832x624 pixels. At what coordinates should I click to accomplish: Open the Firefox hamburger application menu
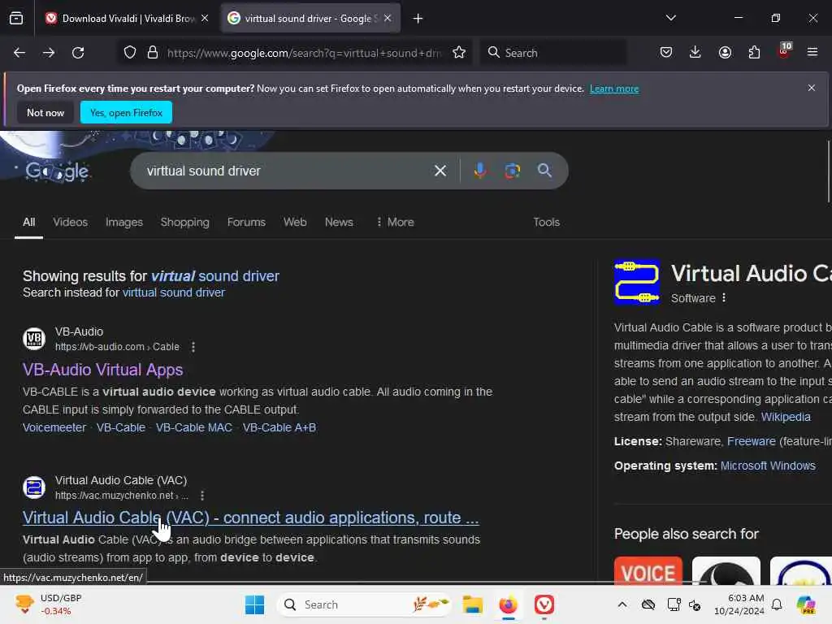tap(812, 53)
